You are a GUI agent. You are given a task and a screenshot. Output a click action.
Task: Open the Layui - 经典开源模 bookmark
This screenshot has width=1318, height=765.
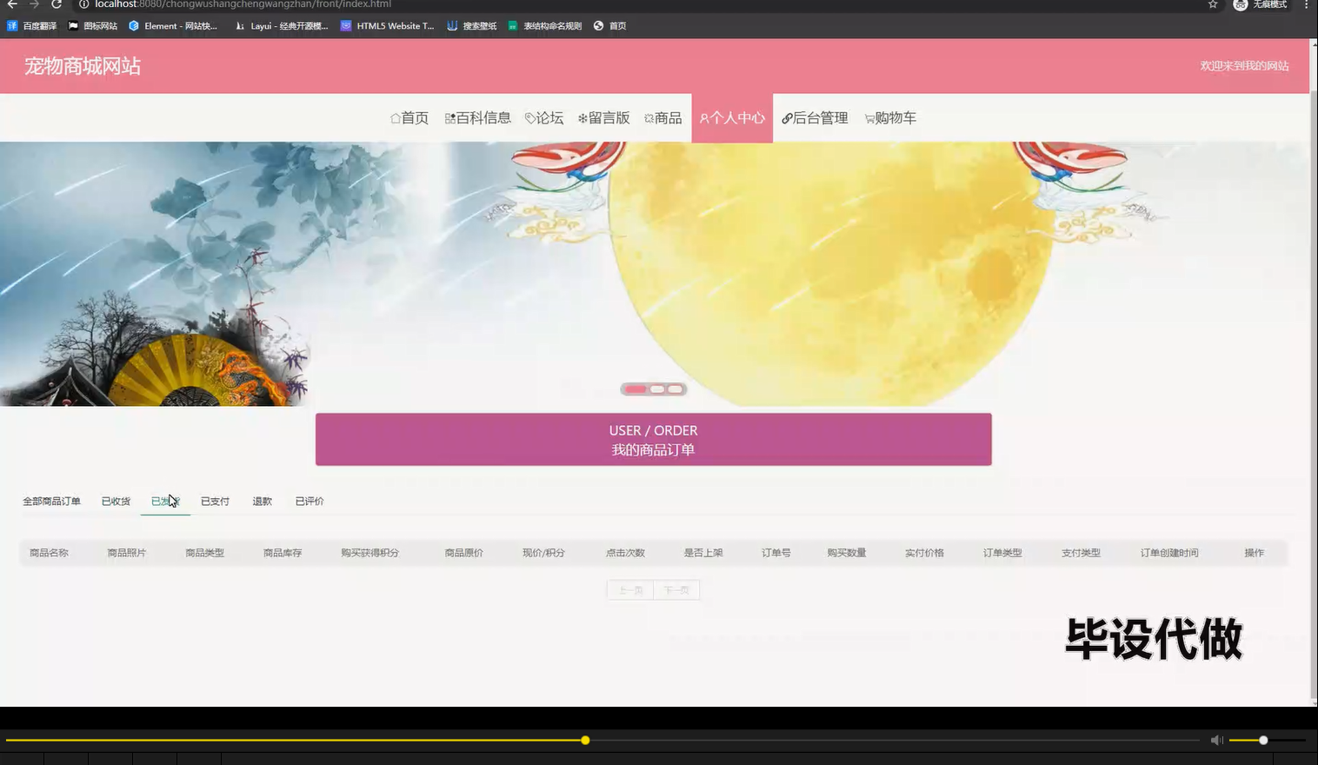click(282, 26)
